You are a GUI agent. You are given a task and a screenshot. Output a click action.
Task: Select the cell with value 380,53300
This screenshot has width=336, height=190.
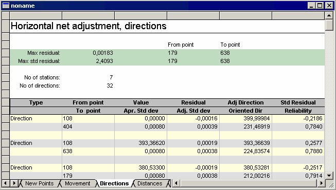point(141,167)
